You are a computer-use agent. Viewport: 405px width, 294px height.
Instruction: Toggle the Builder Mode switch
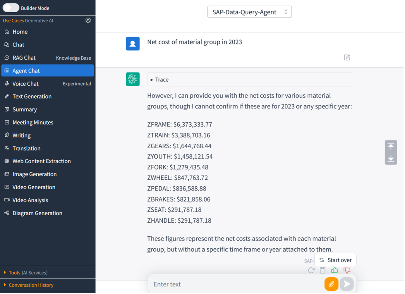tap(11, 8)
